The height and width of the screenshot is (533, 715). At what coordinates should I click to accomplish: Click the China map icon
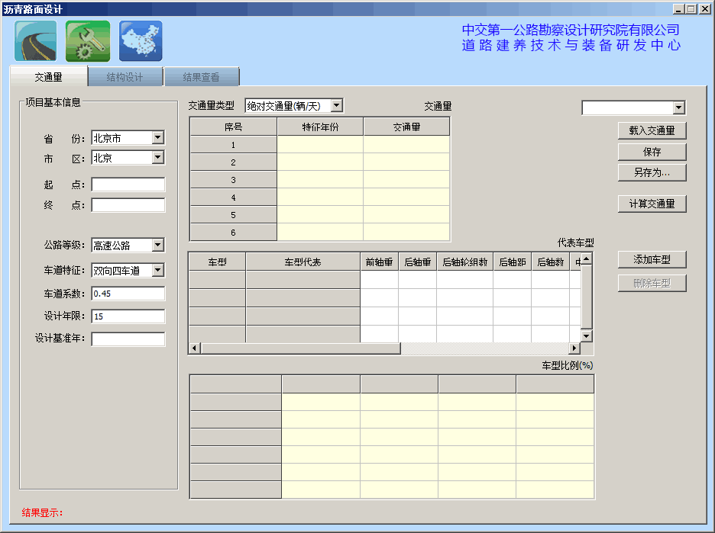coord(141,41)
